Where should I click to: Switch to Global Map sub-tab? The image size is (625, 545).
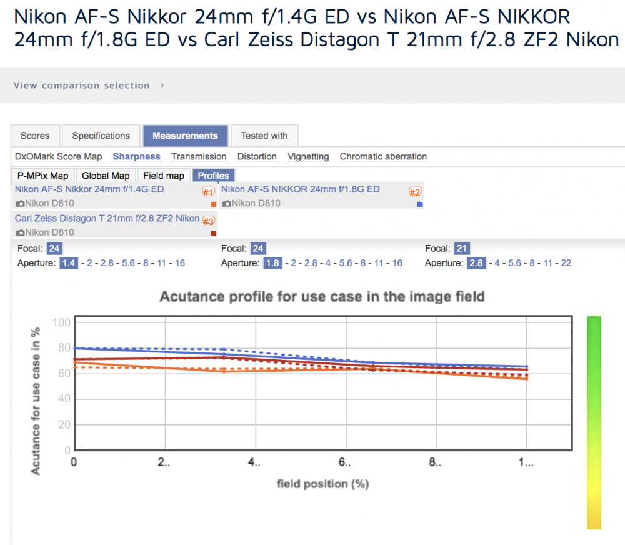(x=106, y=176)
